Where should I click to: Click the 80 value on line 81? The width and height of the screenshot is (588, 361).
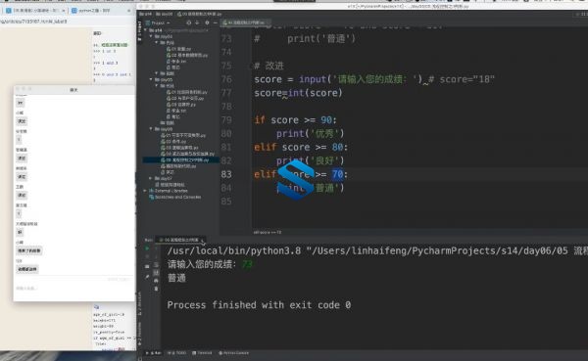pos(337,147)
